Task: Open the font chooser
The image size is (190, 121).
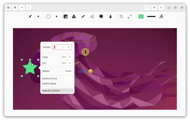Action: tap(161, 16)
